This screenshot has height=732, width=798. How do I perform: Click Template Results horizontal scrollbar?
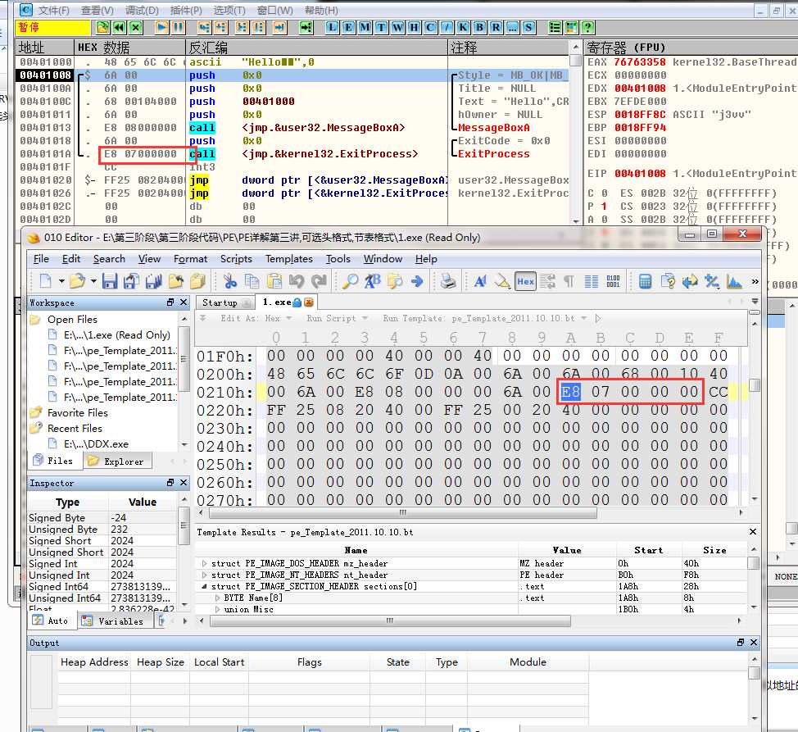(x=390, y=621)
